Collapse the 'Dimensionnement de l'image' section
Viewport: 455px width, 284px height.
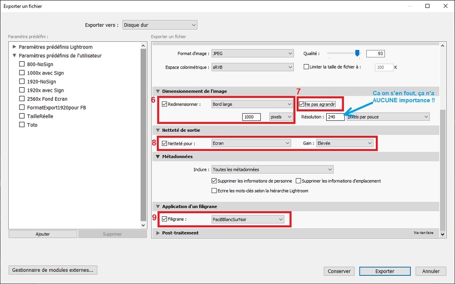point(158,91)
